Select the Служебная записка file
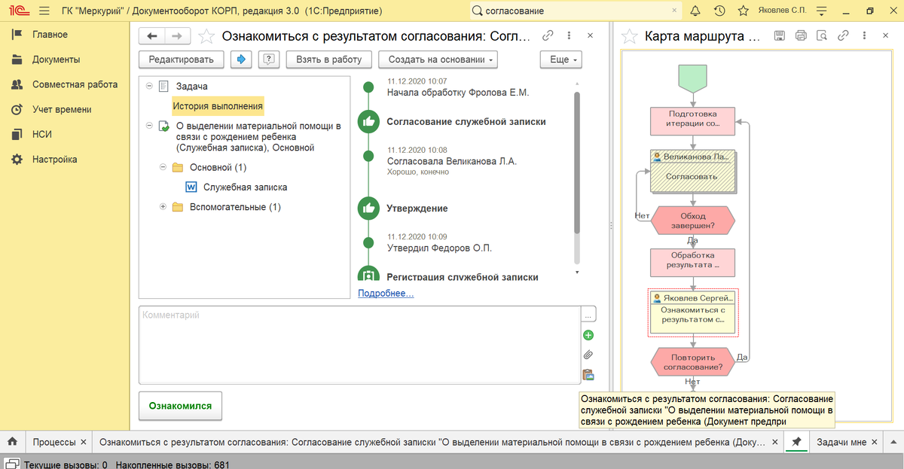The height and width of the screenshot is (469, 904). [245, 187]
